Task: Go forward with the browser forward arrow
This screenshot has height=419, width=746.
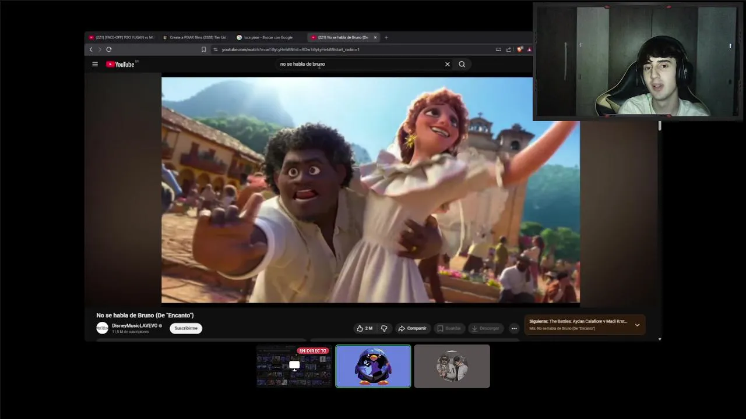Action: click(x=99, y=49)
